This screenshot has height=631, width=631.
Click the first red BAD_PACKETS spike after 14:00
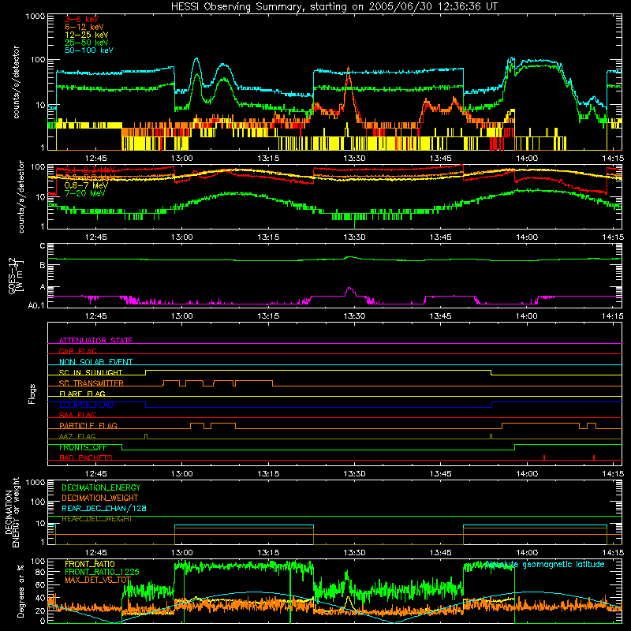pos(544,457)
